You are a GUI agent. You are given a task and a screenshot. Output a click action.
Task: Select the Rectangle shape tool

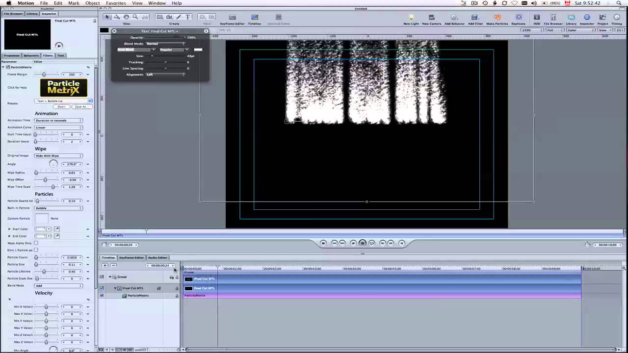[160, 17]
